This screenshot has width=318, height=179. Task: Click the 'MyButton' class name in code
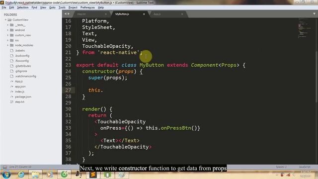point(152,65)
